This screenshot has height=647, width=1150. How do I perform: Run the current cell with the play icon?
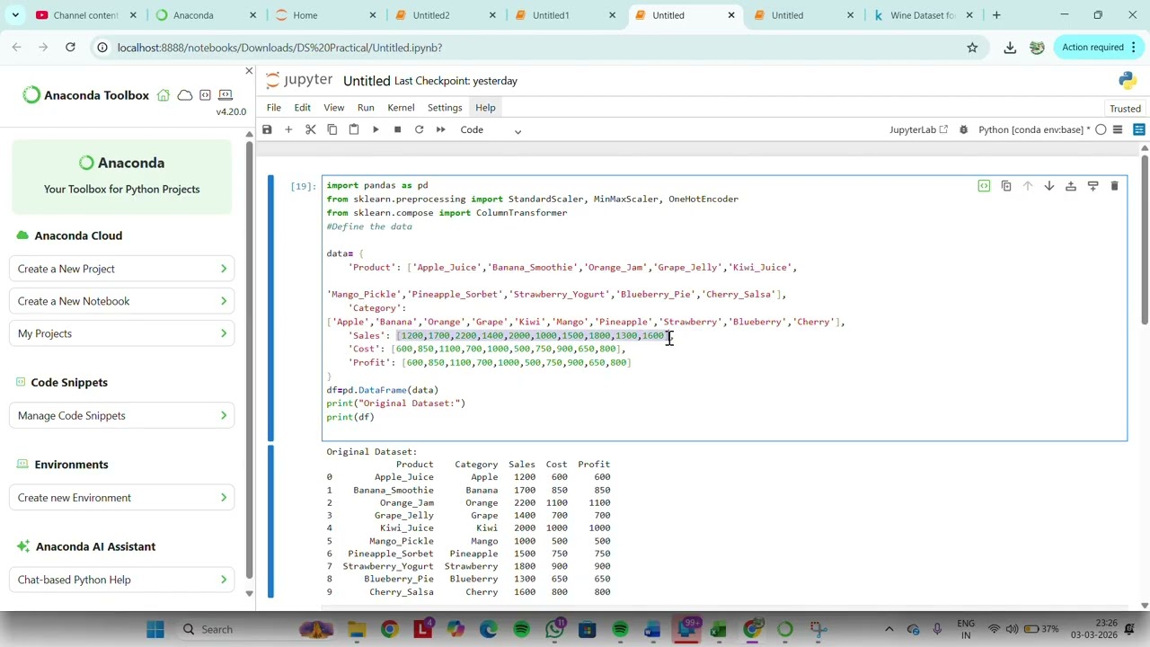click(376, 130)
